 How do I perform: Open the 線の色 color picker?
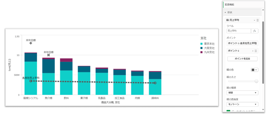click(x=254, y=70)
